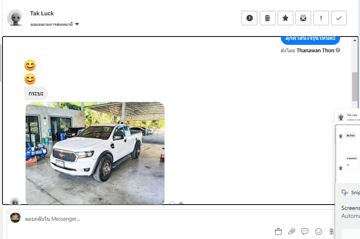Open the white pickup truck photo
The image size is (360, 239).
click(95, 153)
